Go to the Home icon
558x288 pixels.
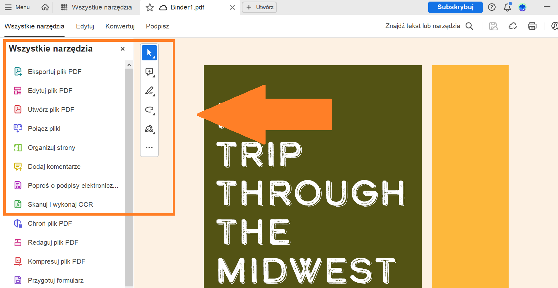tap(45, 7)
